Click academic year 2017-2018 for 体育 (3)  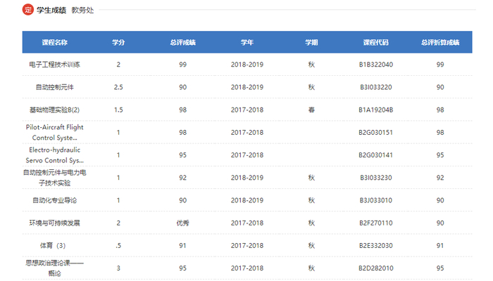pyautogui.click(x=247, y=246)
